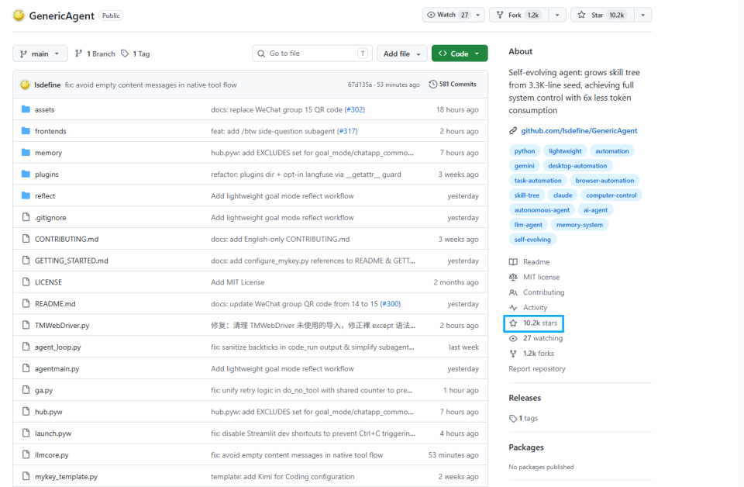Star the repository with the Star button
This screenshot has width=744, height=487.
tap(603, 15)
